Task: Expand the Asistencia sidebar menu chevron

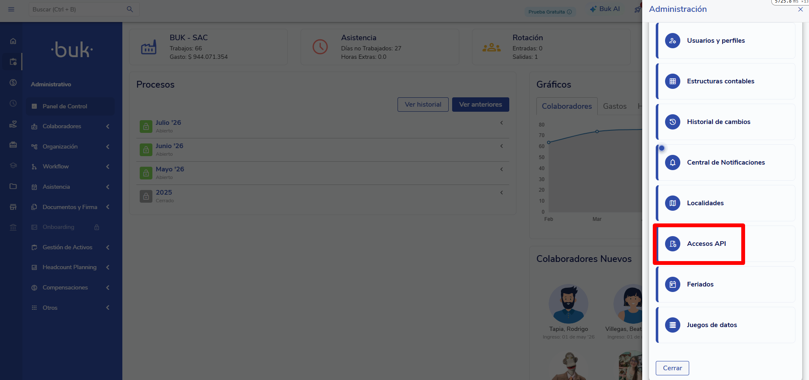Action: [x=108, y=187]
